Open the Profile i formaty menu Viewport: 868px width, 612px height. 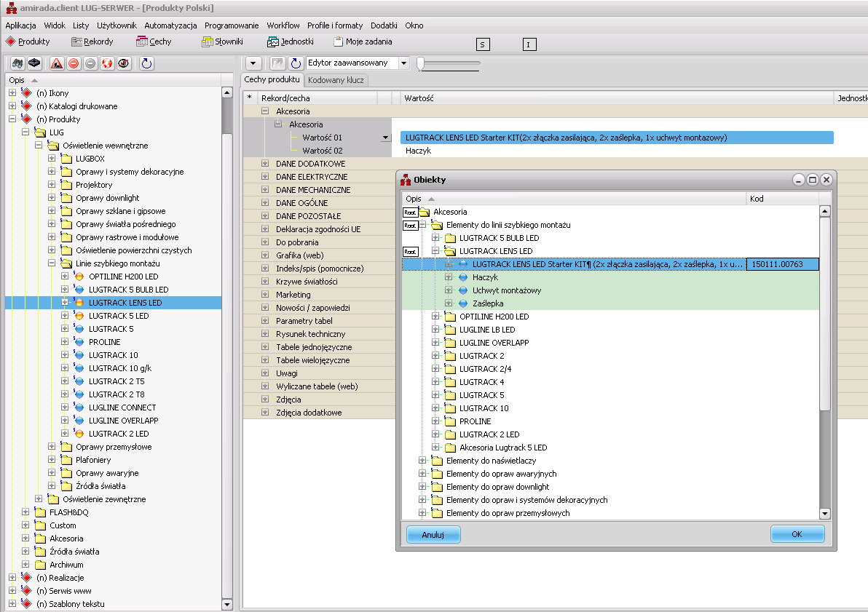[x=335, y=25]
